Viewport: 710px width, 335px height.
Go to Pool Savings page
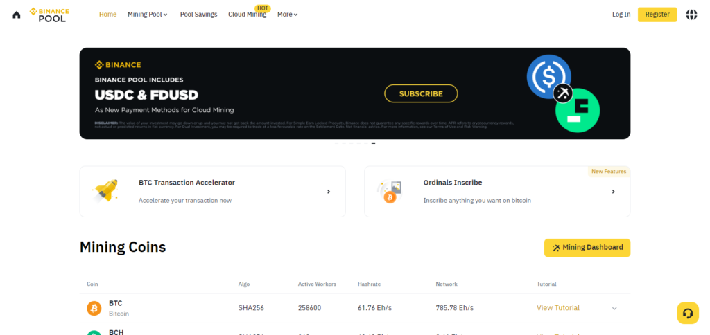199,15
